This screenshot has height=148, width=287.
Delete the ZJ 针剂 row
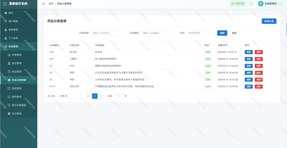(259, 66)
